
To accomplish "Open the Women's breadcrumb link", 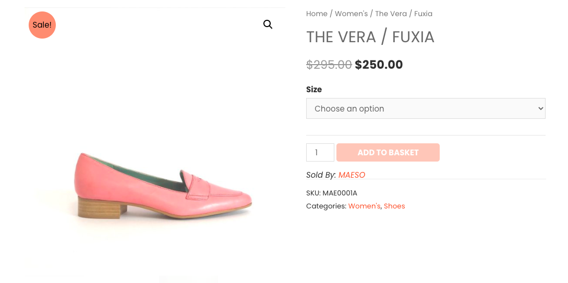I will click(x=351, y=14).
